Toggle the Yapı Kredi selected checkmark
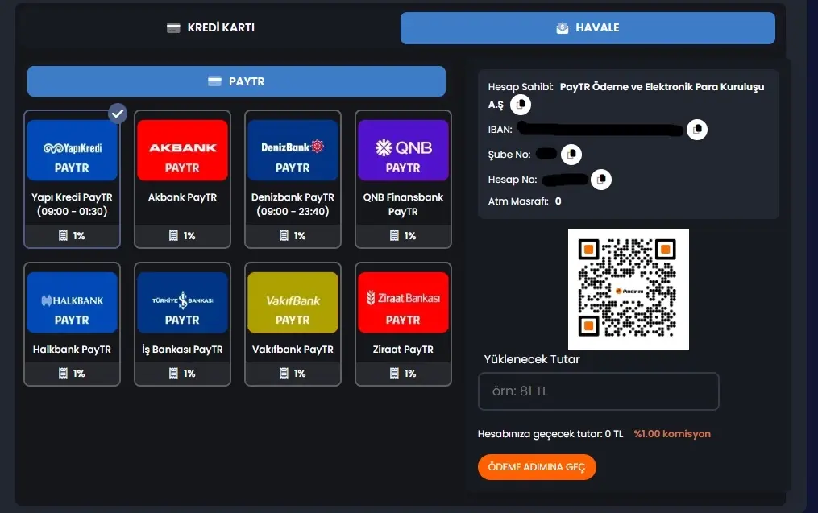 118,114
